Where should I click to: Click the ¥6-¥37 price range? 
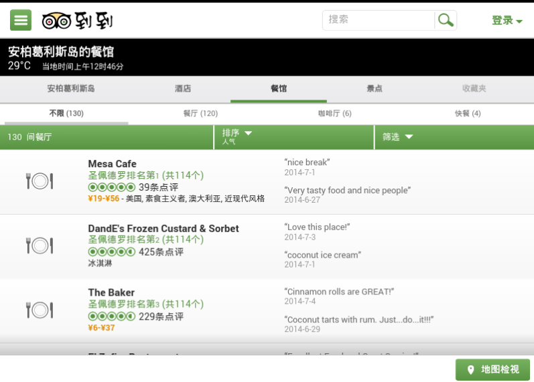pyautogui.click(x=101, y=328)
